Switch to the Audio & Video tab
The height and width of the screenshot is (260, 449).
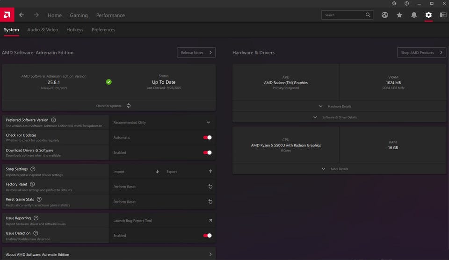coord(43,30)
